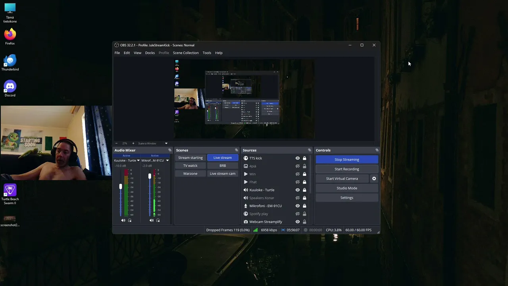Click the Kuuloke - Turtle volume slider handle
The width and height of the screenshot is (508, 286).
pos(121,186)
